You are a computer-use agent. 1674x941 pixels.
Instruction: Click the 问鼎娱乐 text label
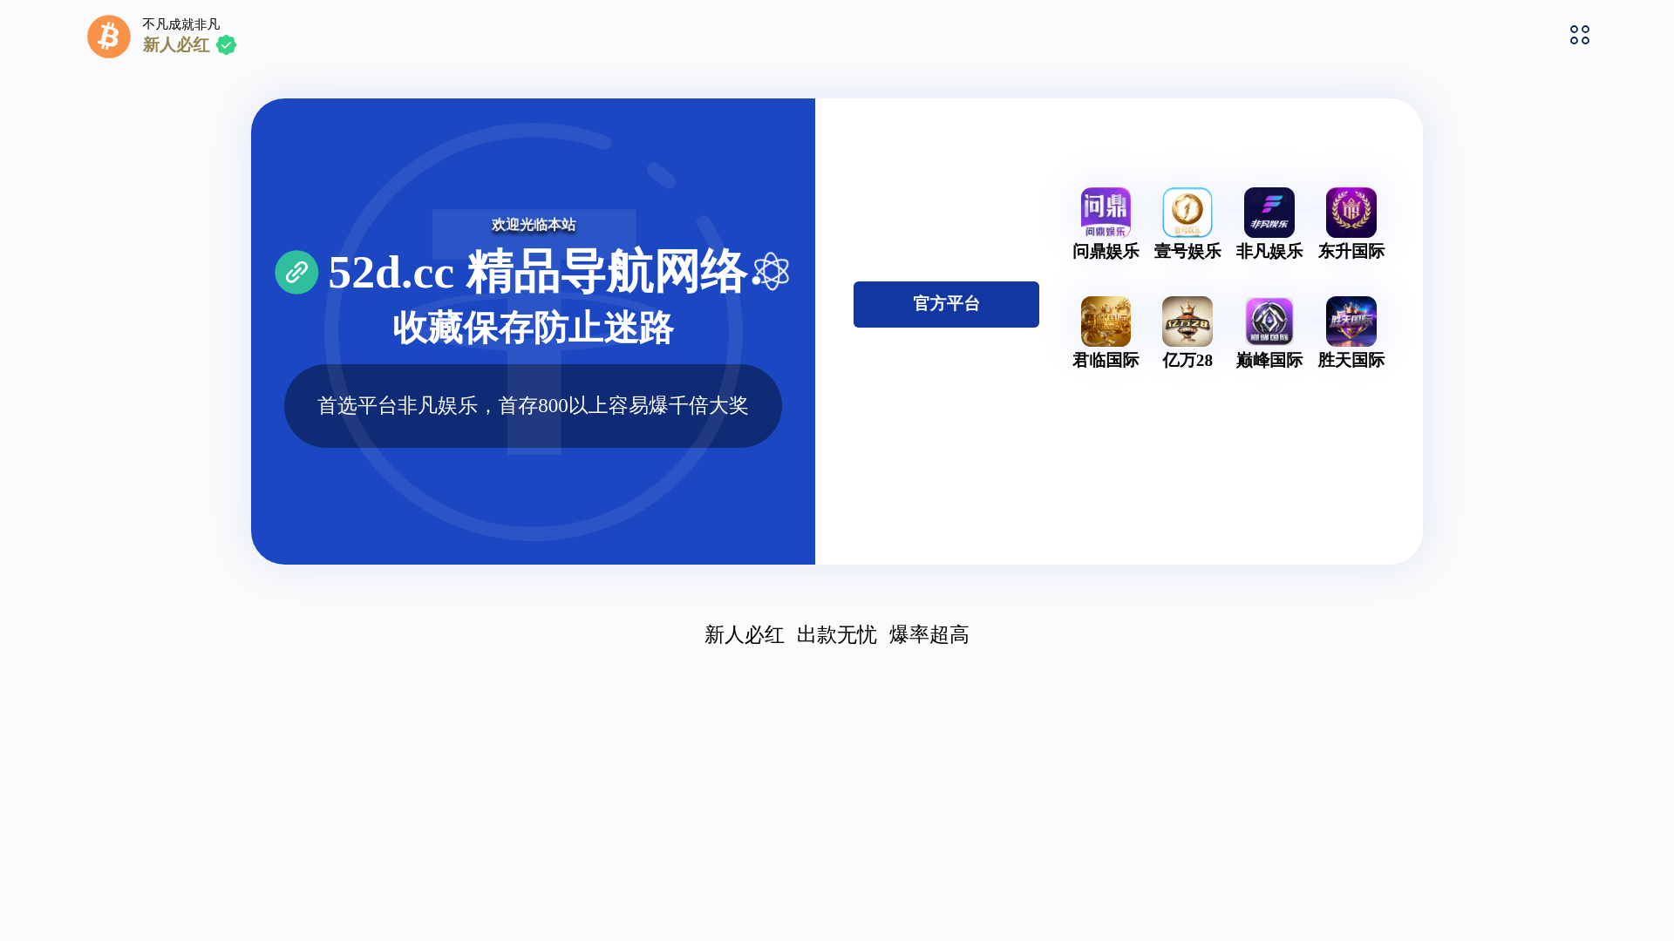click(x=1106, y=252)
